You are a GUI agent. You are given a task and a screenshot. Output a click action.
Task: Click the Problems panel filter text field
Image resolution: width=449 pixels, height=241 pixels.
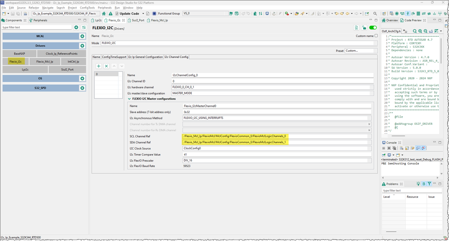pyautogui.click(x=412, y=190)
